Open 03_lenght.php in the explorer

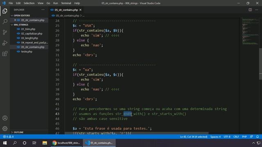29,38
